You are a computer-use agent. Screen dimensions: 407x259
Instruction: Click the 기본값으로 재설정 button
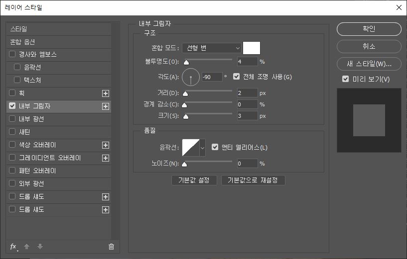(x=253, y=180)
